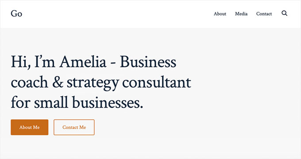301x159 pixels.
Task: Go to the Media page
Action: (x=241, y=14)
